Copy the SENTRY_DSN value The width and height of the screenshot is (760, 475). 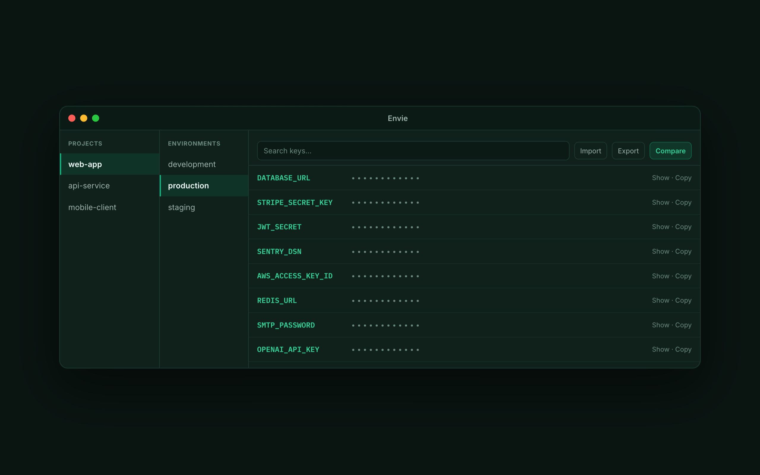pyautogui.click(x=683, y=251)
